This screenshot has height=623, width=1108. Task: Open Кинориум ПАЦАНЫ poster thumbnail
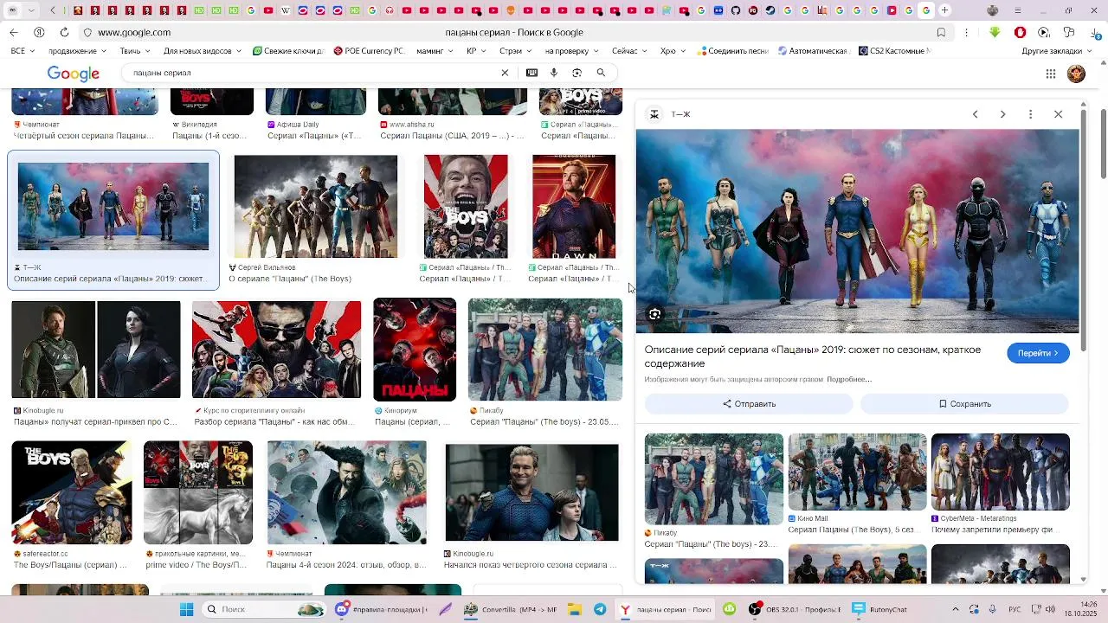[x=415, y=350]
